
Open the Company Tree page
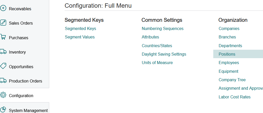[232, 80]
